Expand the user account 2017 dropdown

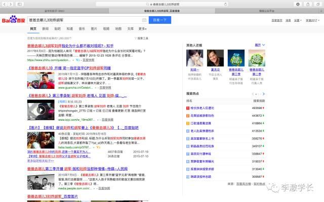(312, 20)
